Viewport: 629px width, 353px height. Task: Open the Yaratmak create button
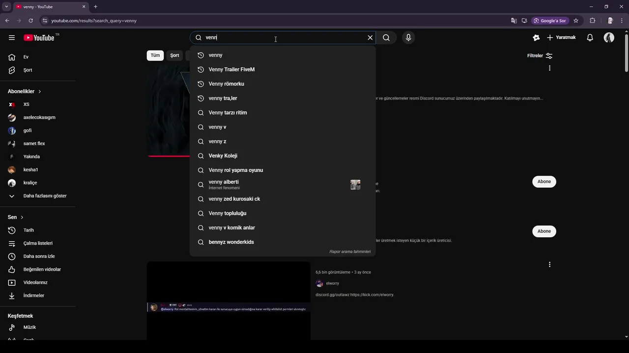561,38
